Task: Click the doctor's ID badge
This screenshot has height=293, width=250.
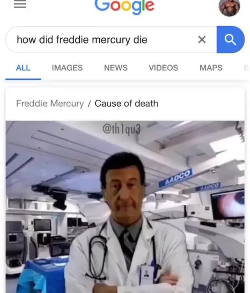Action: 147,275
